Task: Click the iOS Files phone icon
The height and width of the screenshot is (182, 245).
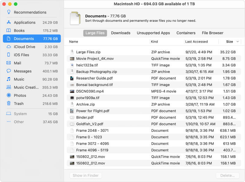Action: click(9, 55)
